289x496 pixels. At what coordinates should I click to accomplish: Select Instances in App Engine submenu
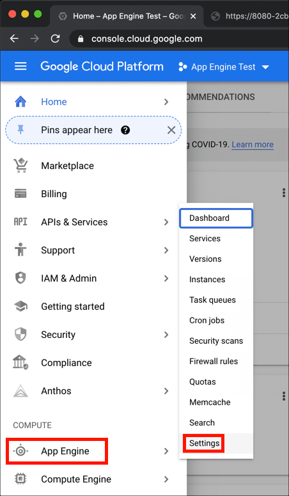[216, 279]
